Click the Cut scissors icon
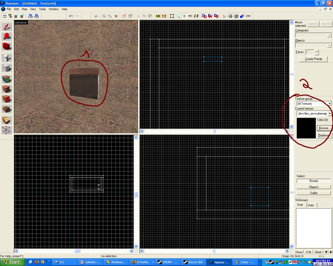Viewport: 333px width, 266px height. 138,16
